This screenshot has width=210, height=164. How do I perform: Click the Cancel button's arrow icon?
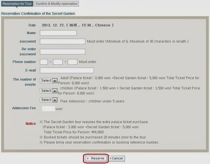point(110,158)
